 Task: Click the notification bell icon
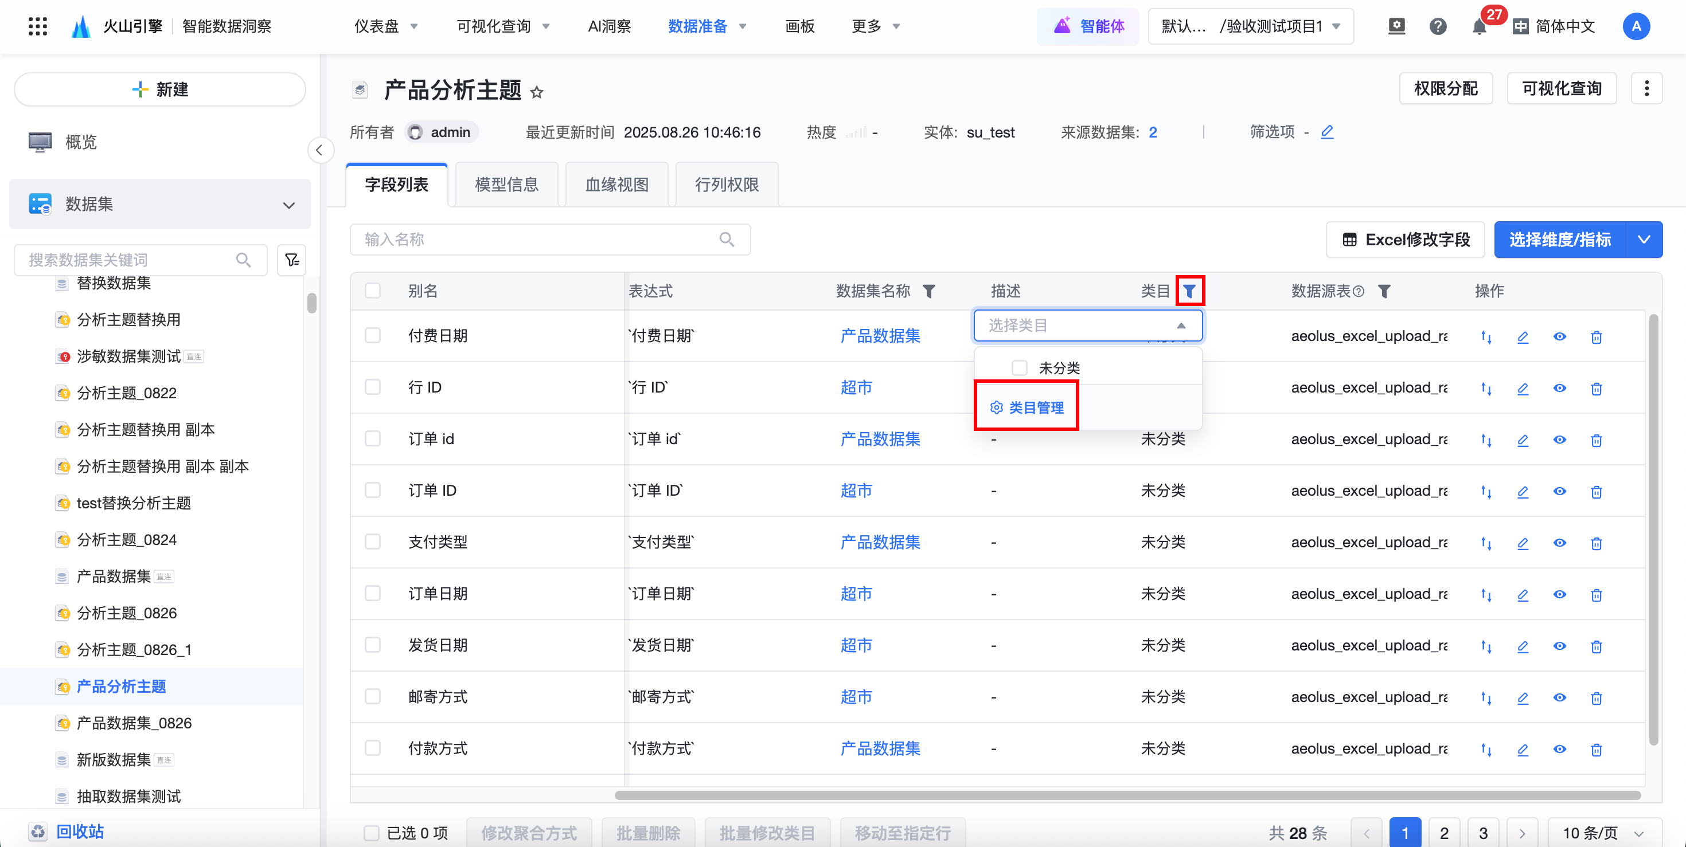pos(1478,27)
